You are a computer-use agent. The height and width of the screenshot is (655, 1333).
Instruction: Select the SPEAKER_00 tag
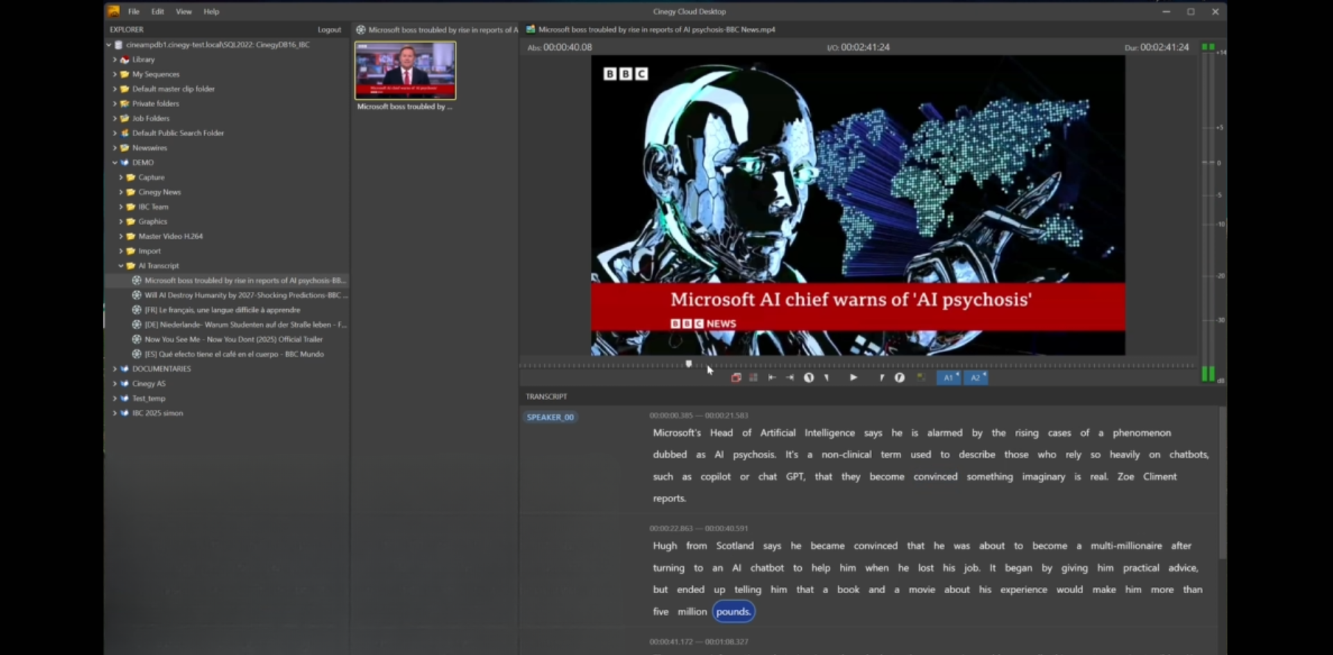[550, 417]
